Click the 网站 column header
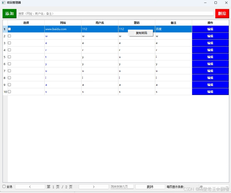 pos(63,23)
